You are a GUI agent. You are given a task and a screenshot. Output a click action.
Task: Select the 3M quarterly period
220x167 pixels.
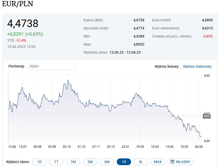pos(90,162)
